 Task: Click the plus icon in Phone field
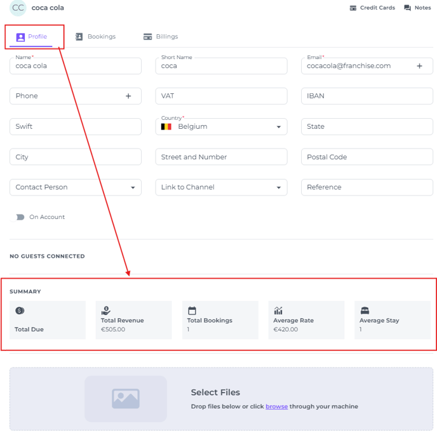click(x=128, y=96)
